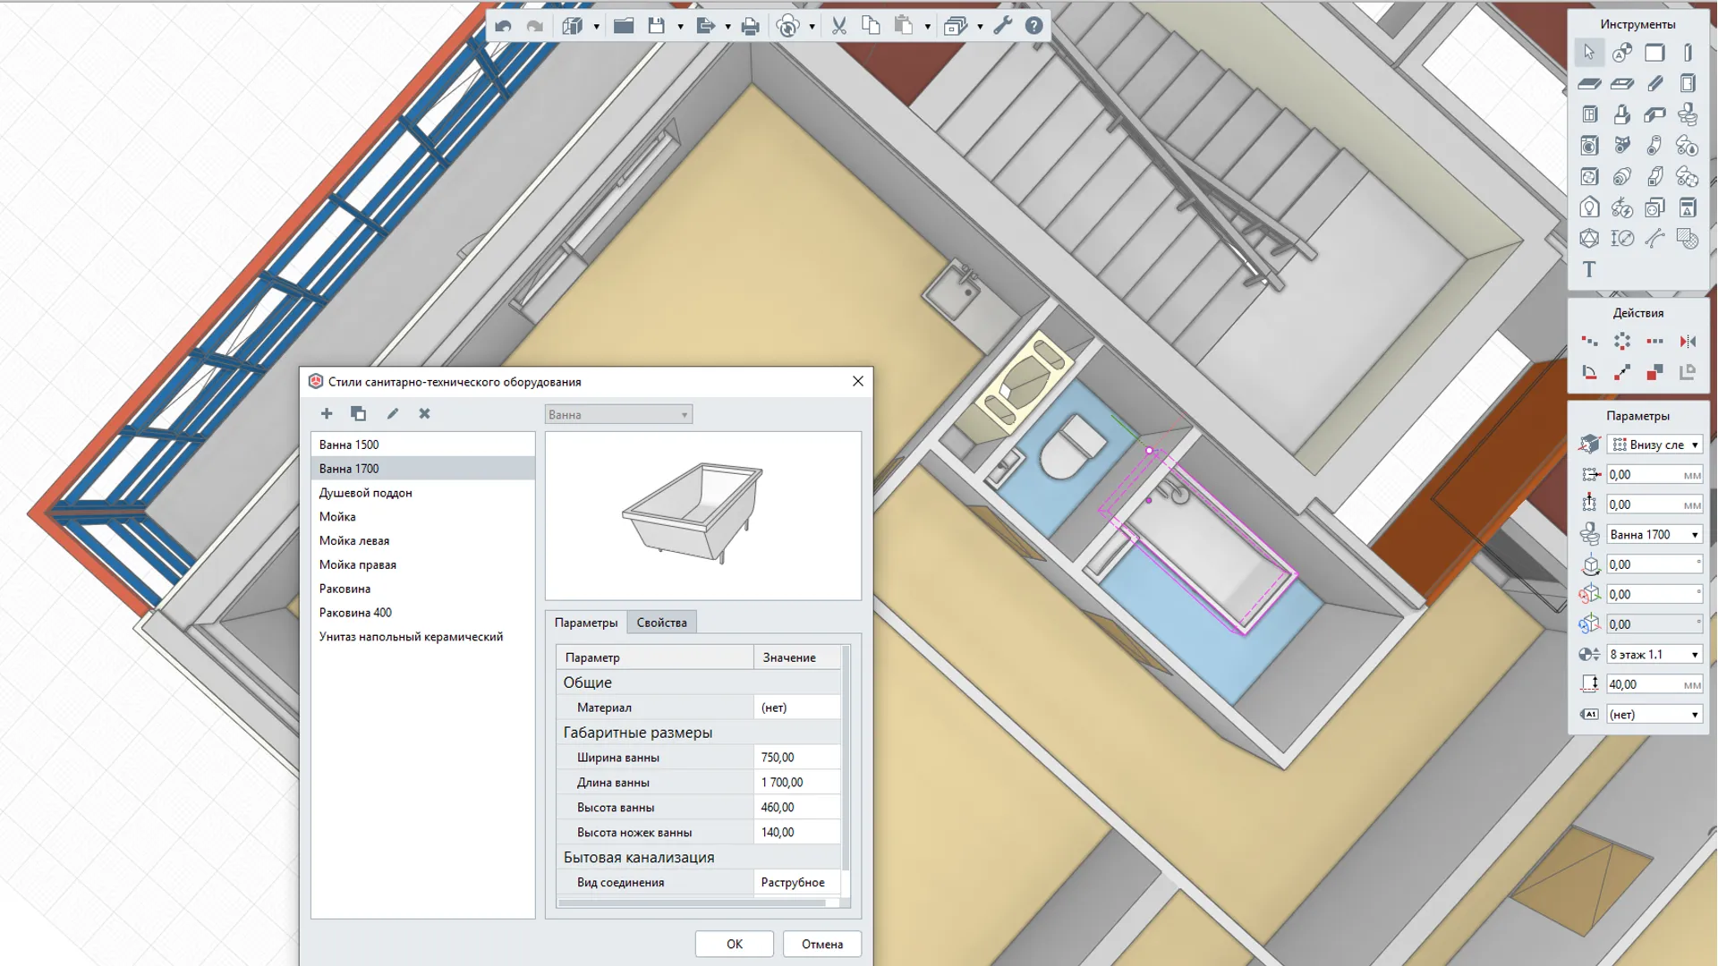Switch to the Свойства tab
1718x966 pixels.
(661, 623)
